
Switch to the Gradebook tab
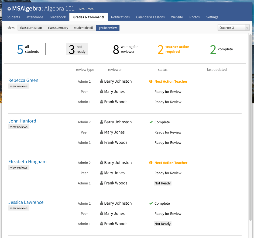(x=58, y=17)
